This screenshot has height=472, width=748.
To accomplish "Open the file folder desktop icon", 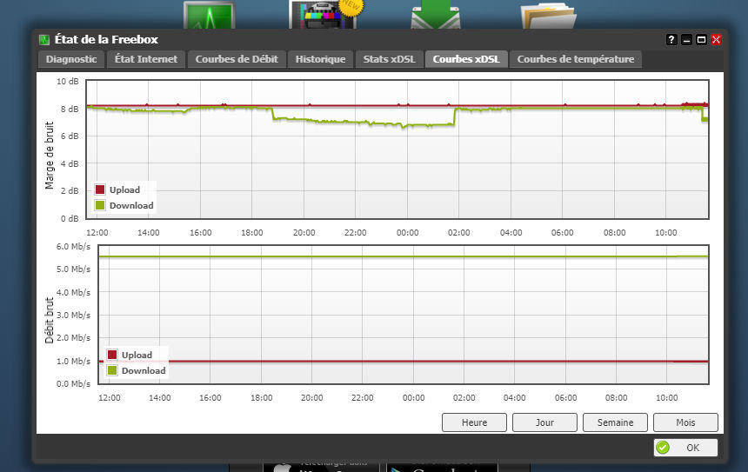I will click(x=549, y=16).
